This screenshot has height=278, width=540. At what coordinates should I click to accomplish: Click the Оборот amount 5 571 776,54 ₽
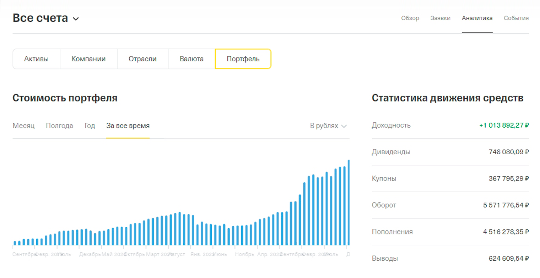tap(506, 205)
